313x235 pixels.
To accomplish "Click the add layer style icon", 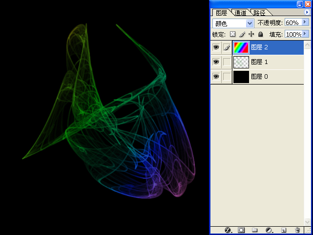I will tap(228, 230).
